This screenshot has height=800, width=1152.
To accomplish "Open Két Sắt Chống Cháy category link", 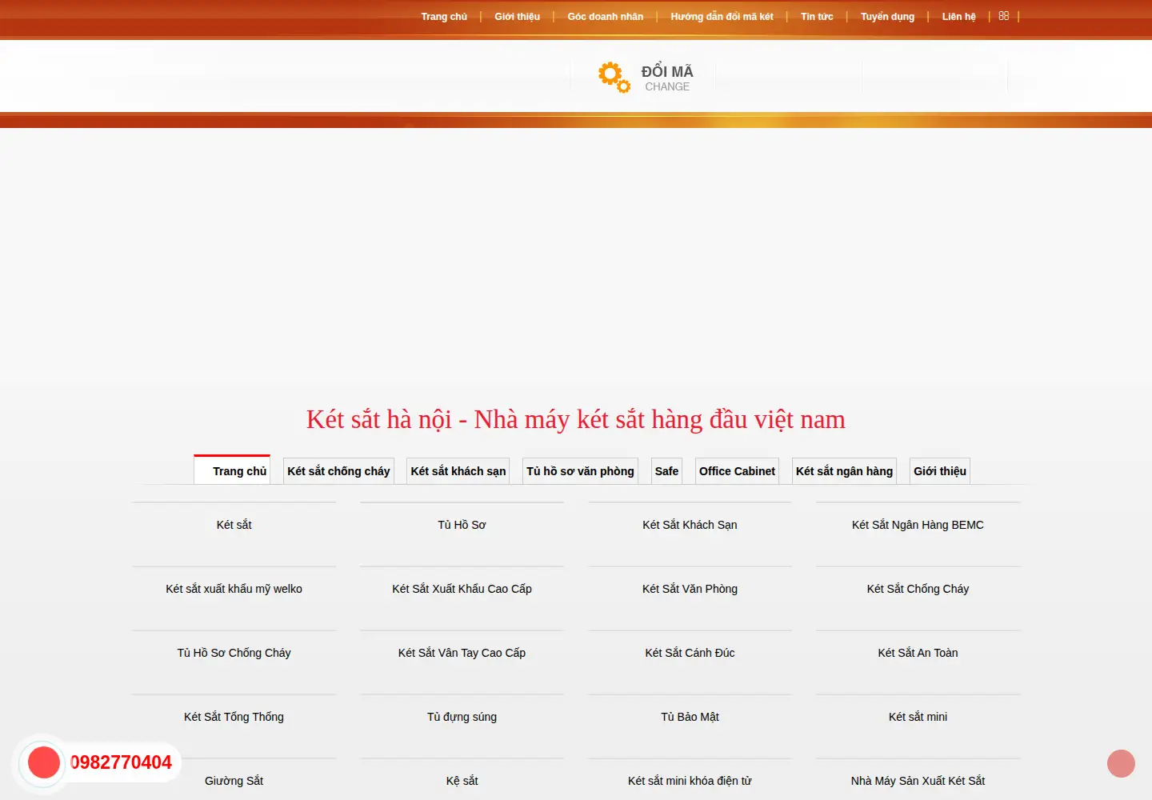I will point(918,589).
